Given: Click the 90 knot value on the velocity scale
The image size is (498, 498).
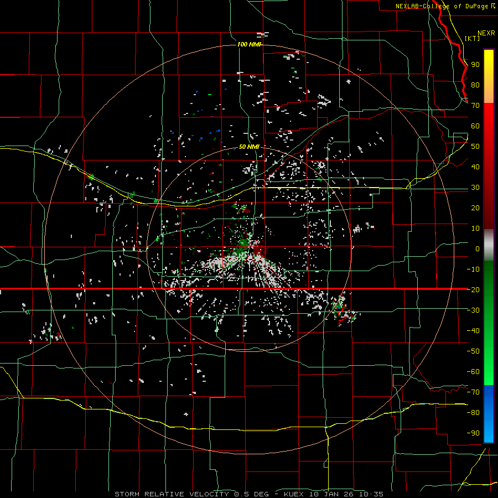Looking at the screenshot, I should 475,65.
